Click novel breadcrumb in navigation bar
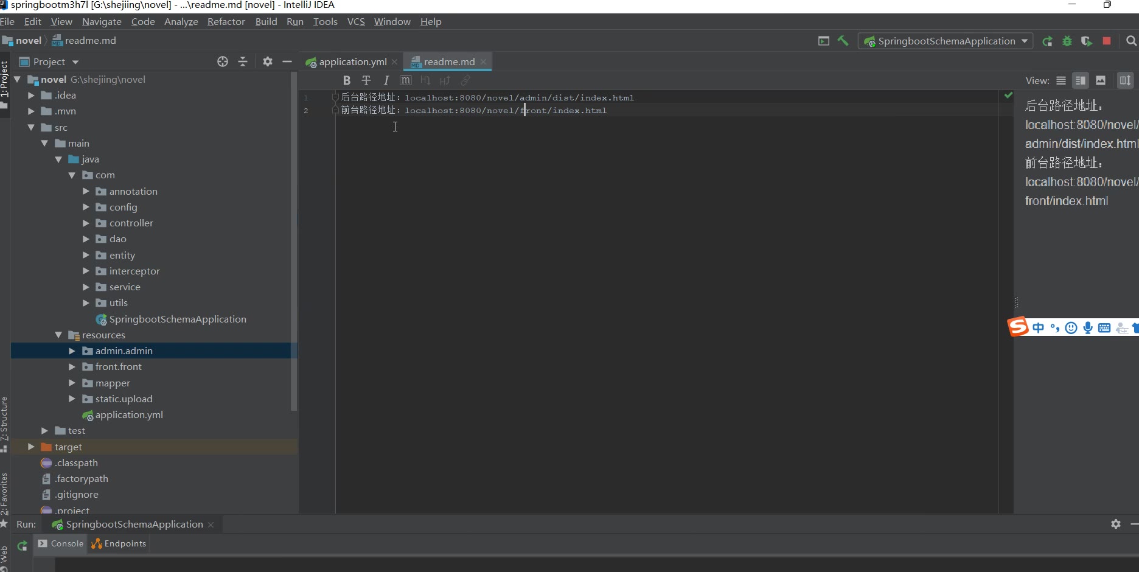 23,41
